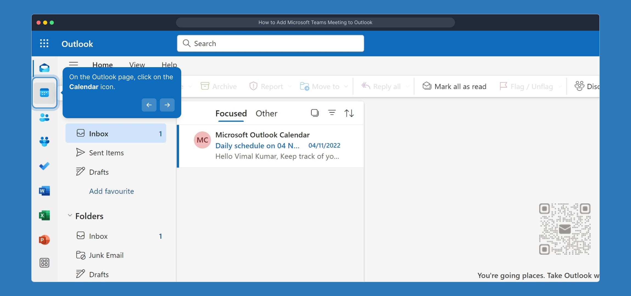
Task: Open the PowerPoint app icon
Action: (44, 240)
